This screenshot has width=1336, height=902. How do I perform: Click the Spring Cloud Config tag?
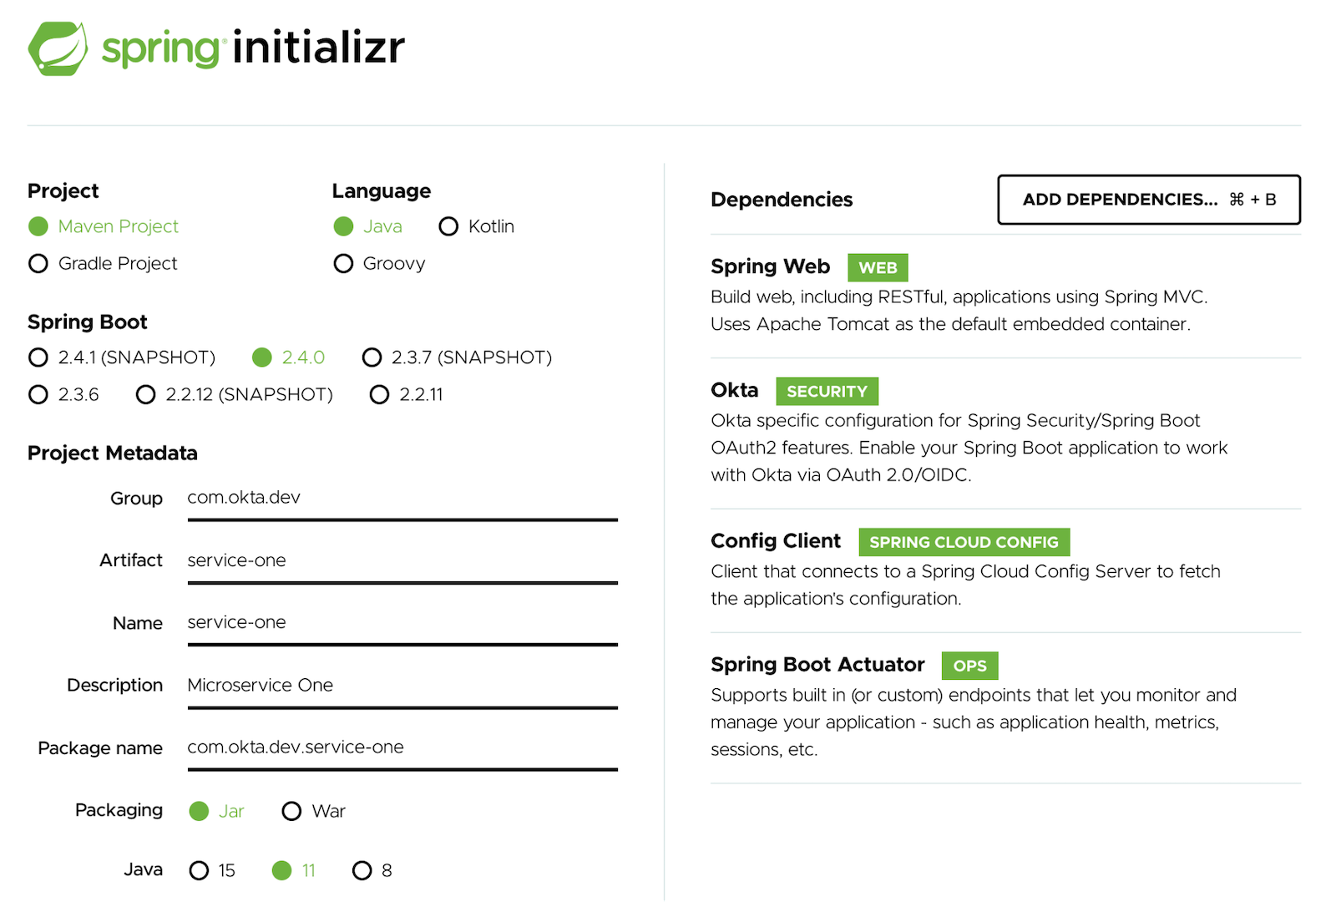click(964, 543)
